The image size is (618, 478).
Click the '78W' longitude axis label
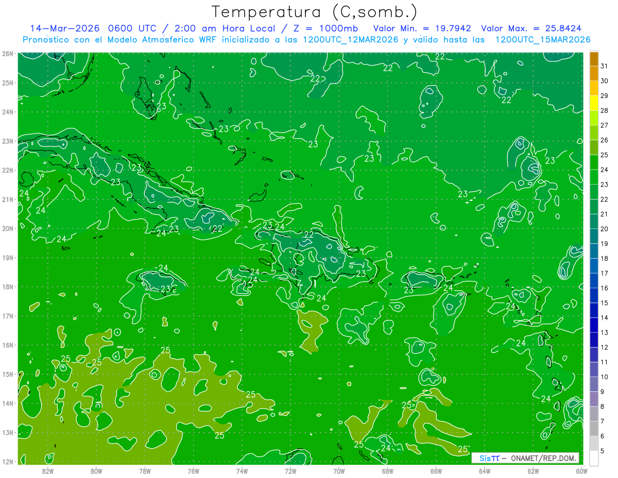point(145,471)
